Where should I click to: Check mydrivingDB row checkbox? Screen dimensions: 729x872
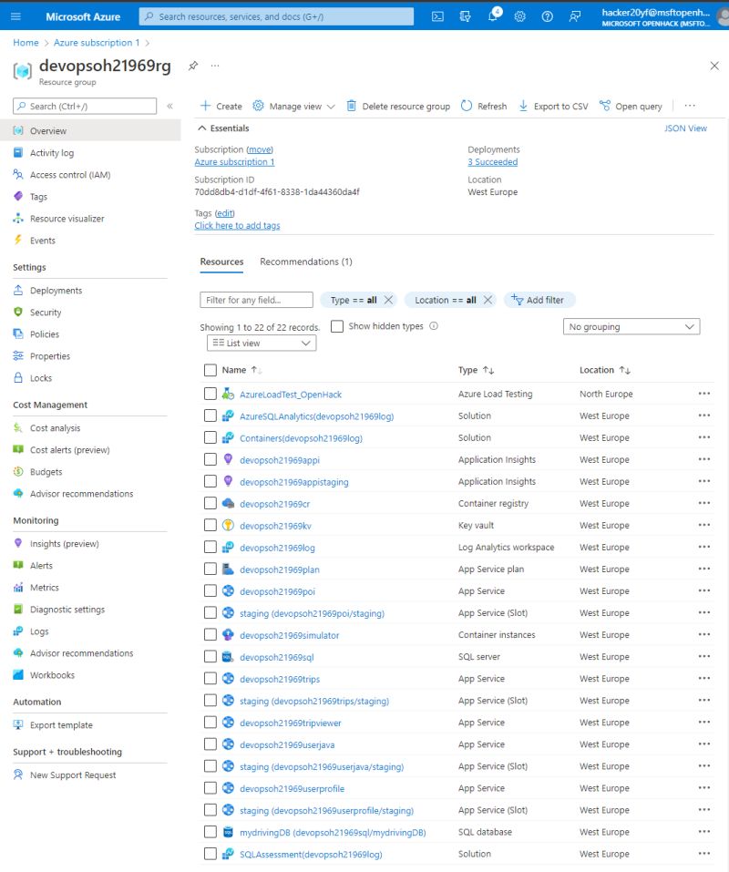click(210, 832)
